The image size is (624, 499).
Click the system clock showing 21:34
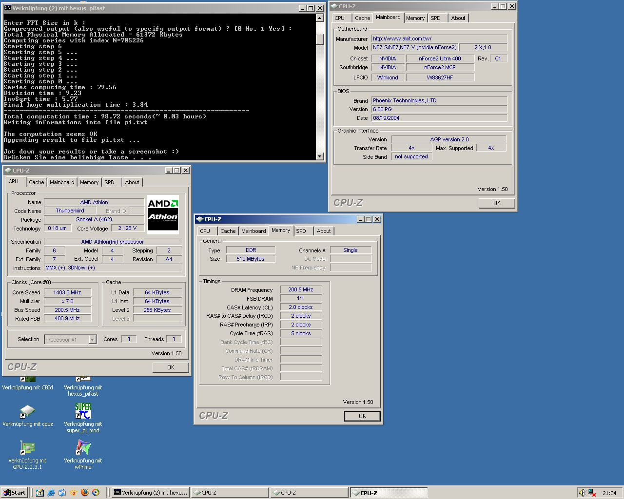tap(609, 493)
